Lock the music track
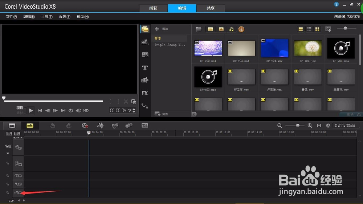The width and height of the screenshot is (363, 204). (8, 192)
